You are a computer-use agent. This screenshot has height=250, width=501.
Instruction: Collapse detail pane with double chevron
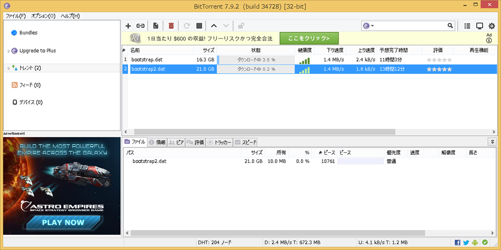click(492, 142)
